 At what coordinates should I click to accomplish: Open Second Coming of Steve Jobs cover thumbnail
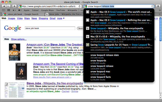21,71
